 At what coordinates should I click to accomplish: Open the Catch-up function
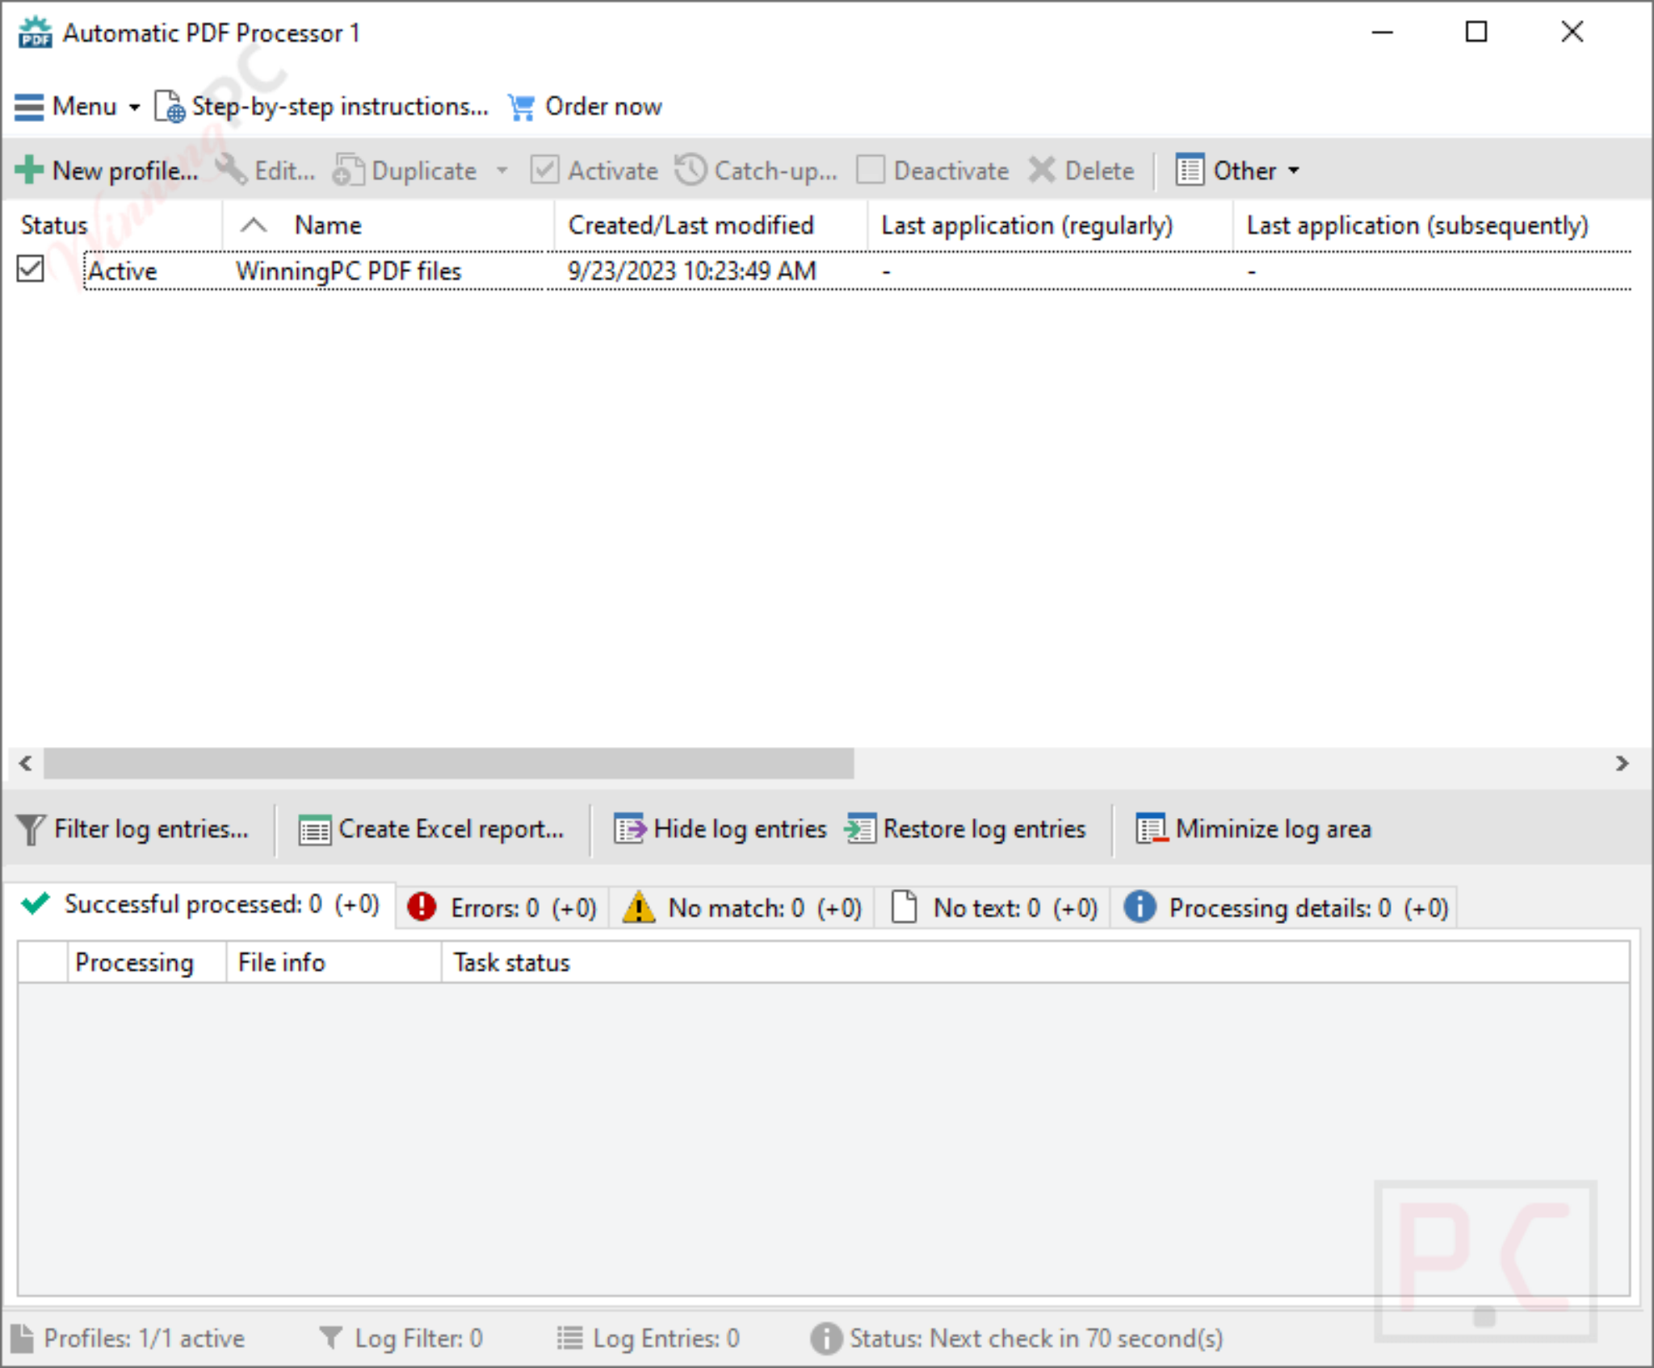pos(755,170)
